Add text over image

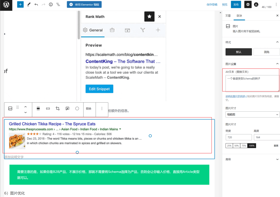tap(67, 108)
